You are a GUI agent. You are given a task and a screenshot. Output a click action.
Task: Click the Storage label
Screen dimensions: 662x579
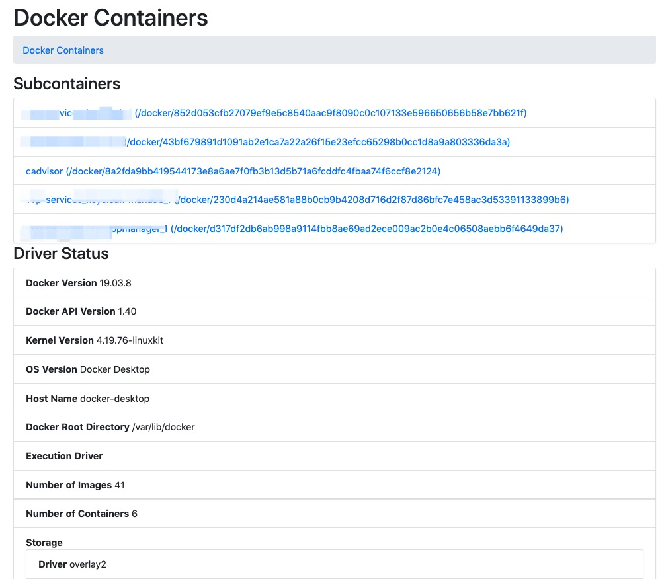44,543
